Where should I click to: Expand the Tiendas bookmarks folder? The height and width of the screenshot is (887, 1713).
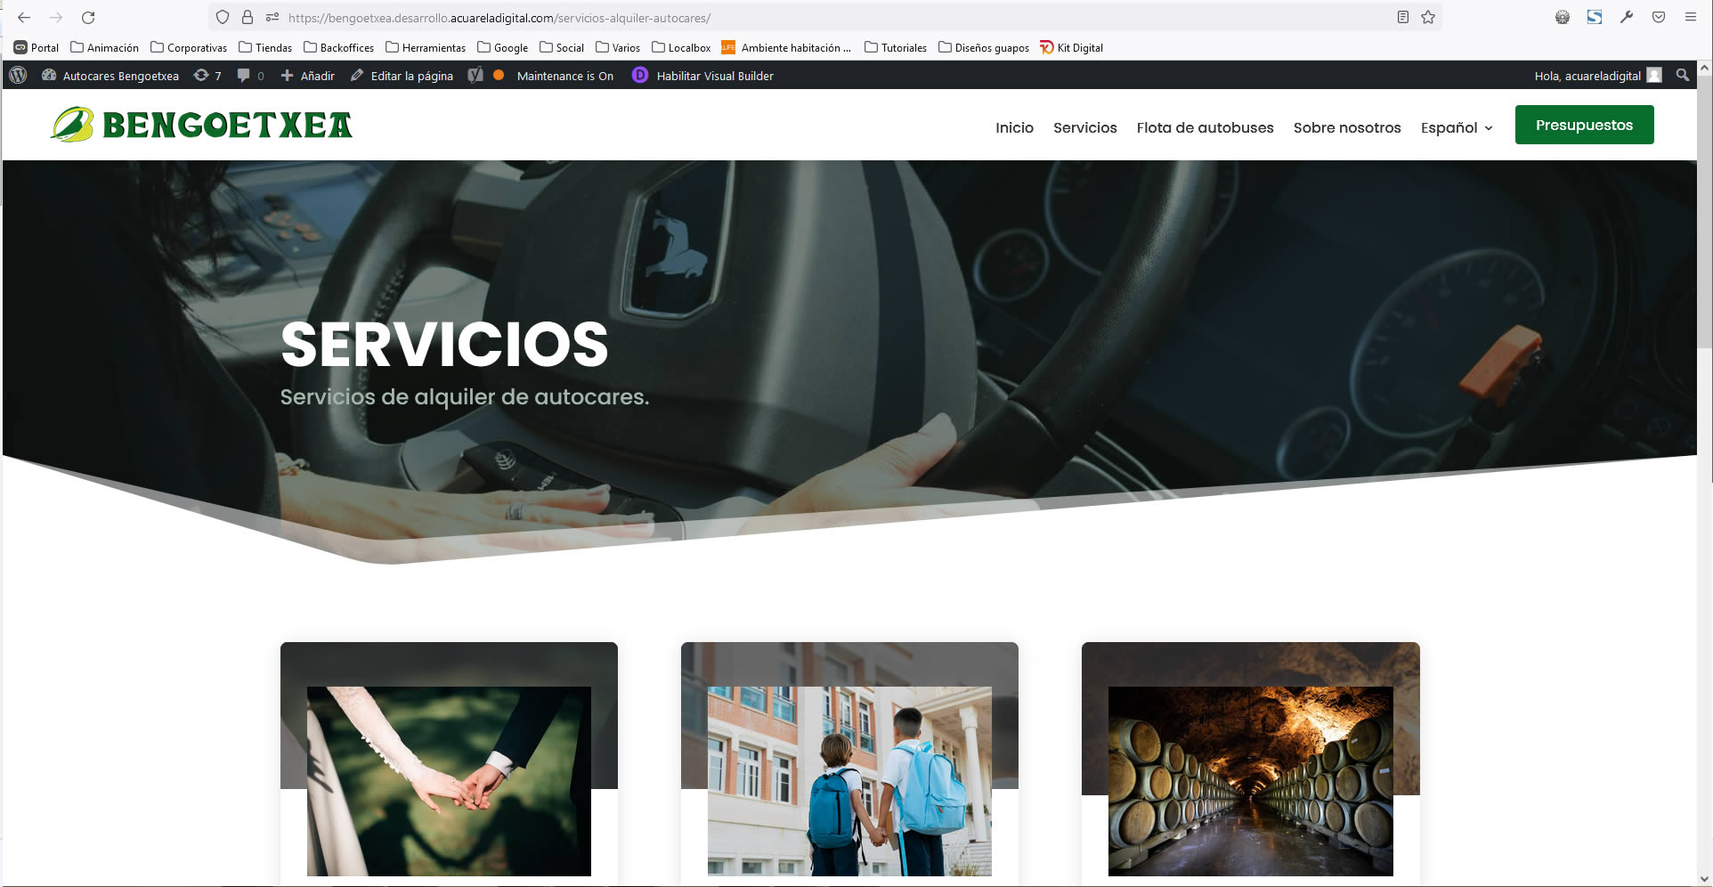(x=265, y=48)
